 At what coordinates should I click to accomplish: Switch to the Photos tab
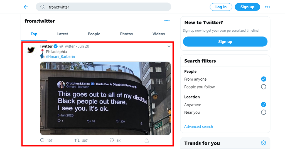click(x=126, y=34)
